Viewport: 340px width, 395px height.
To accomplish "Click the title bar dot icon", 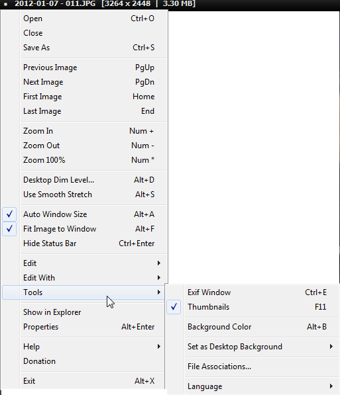I will click(x=5, y=4).
